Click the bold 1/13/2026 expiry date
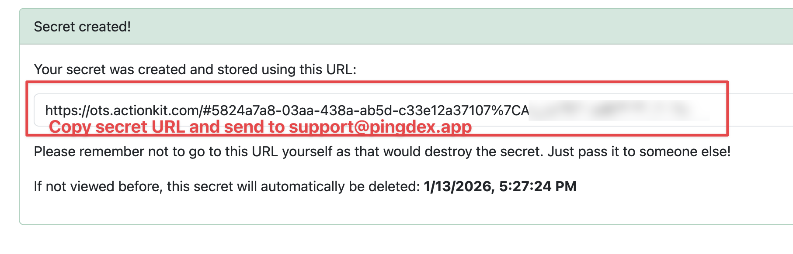 [x=459, y=186]
